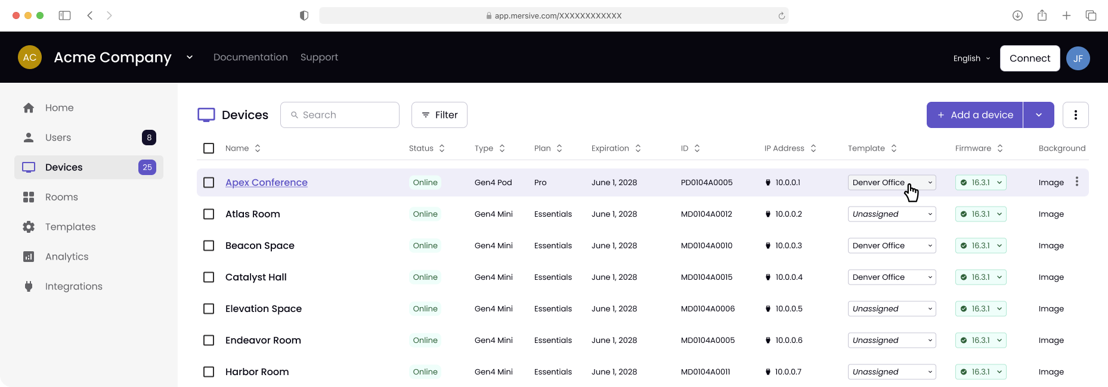The image size is (1108, 387).
Task: Select Devices in the sidebar
Action: pos(89,167)
